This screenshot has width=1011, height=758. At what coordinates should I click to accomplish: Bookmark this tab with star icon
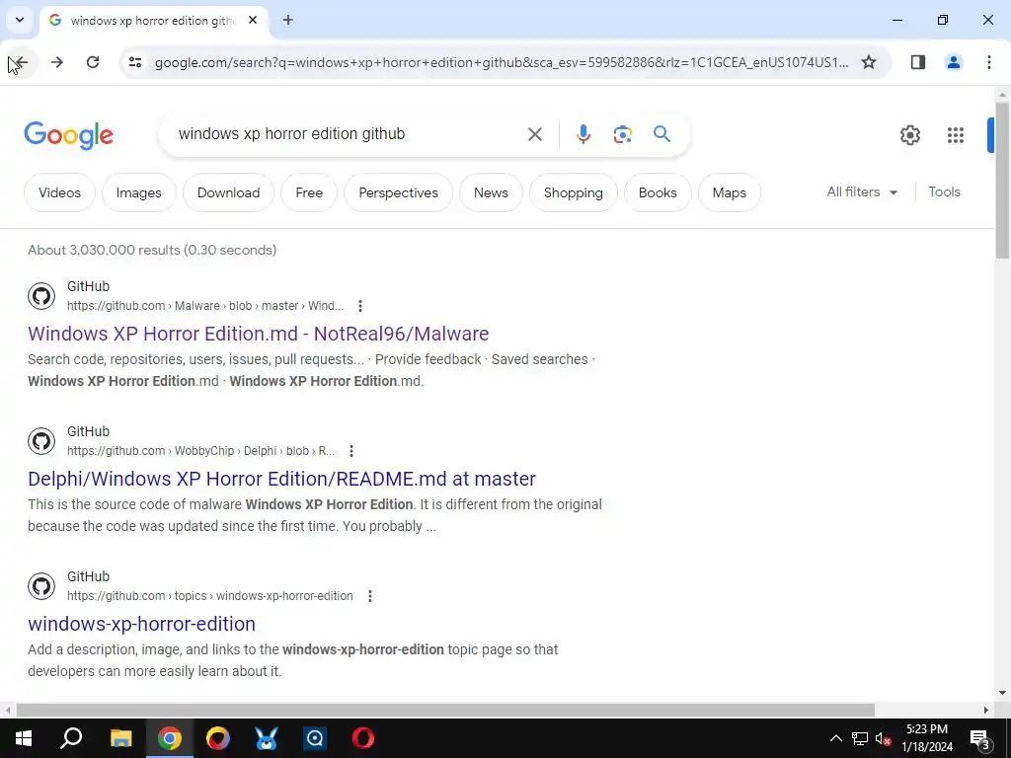[x=869, y=62]
